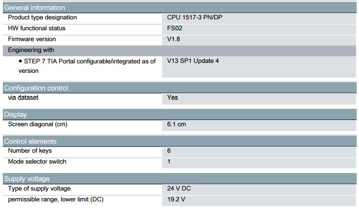Image resolution: width=359 pixels, height=208 pixels.
Task: Click the Supply voltage section header
Action: [27, 179]
